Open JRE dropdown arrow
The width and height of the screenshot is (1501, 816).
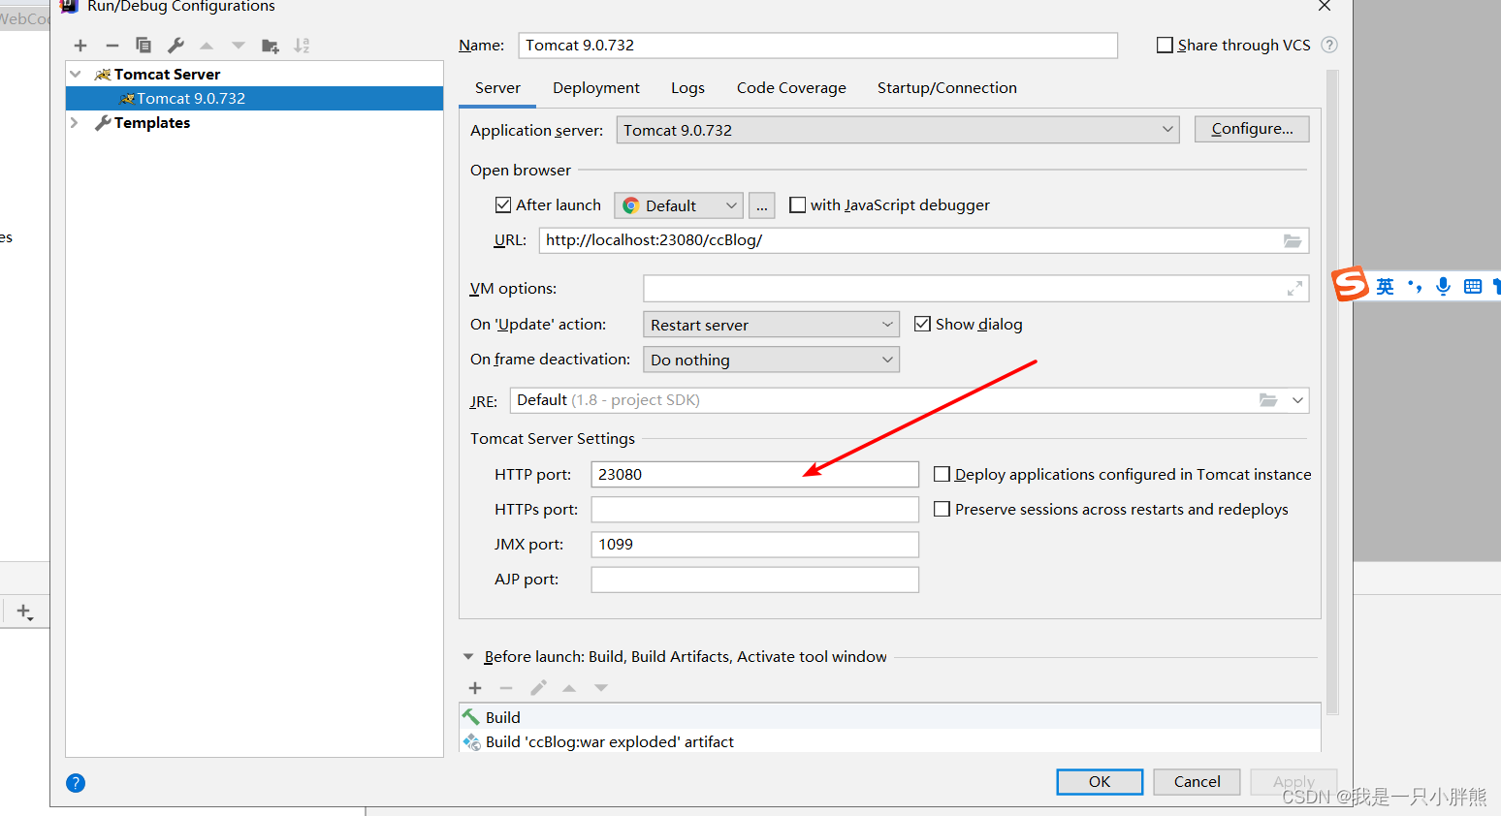coord(1297,400)
